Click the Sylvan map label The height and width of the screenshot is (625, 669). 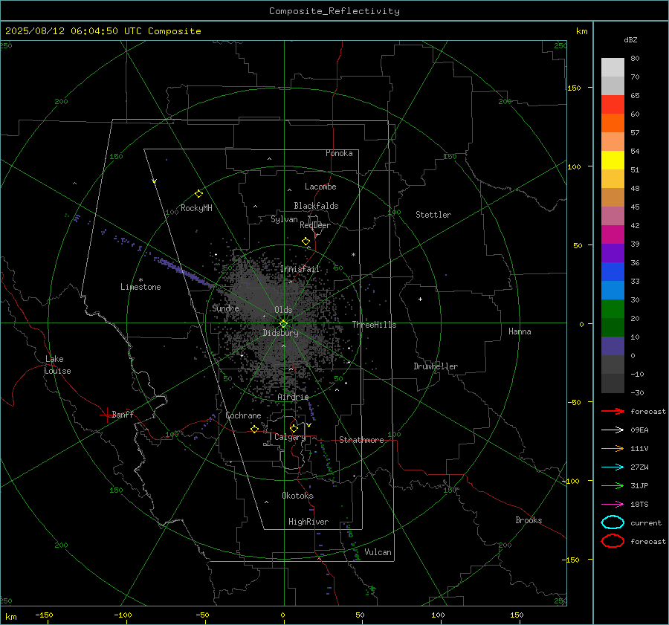click(x=284, y=219)
